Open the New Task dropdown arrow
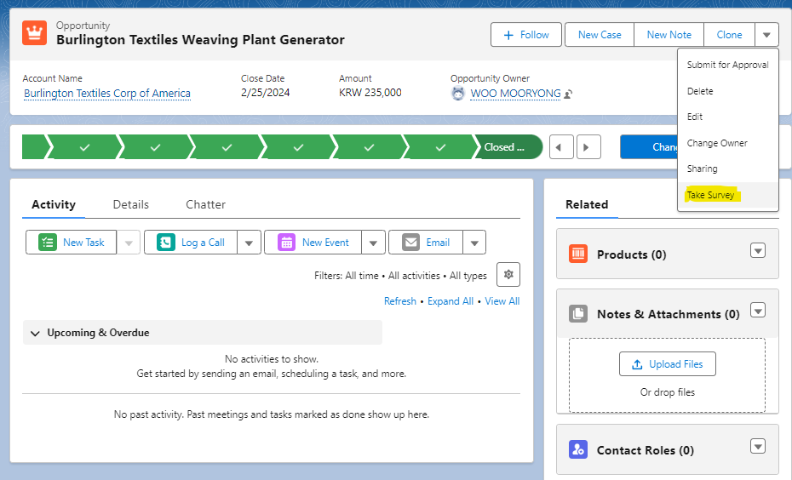 click(129, 243)
